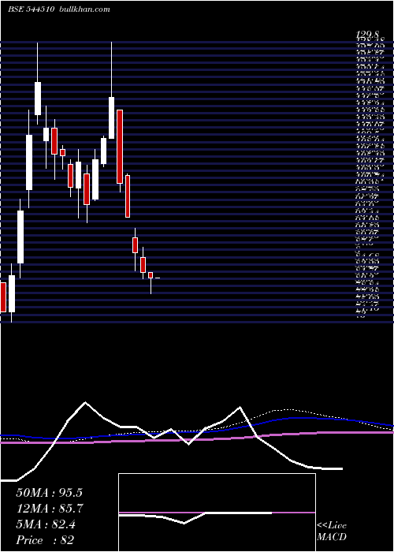Click the 'BSE 544510 bullkhan.com' header text
The image size is (394, 552).
[59, 9]
